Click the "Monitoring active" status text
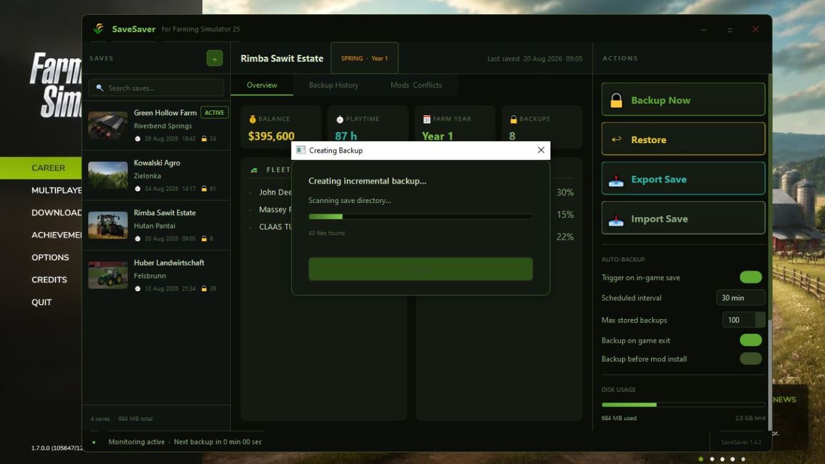 point(137,442)
